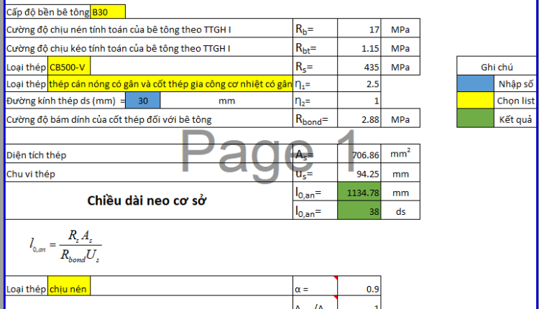The width and height of the screenshot is (539, 309).
Task: Click the Rbond value cell showing 2.88
Action: [360, 119]
